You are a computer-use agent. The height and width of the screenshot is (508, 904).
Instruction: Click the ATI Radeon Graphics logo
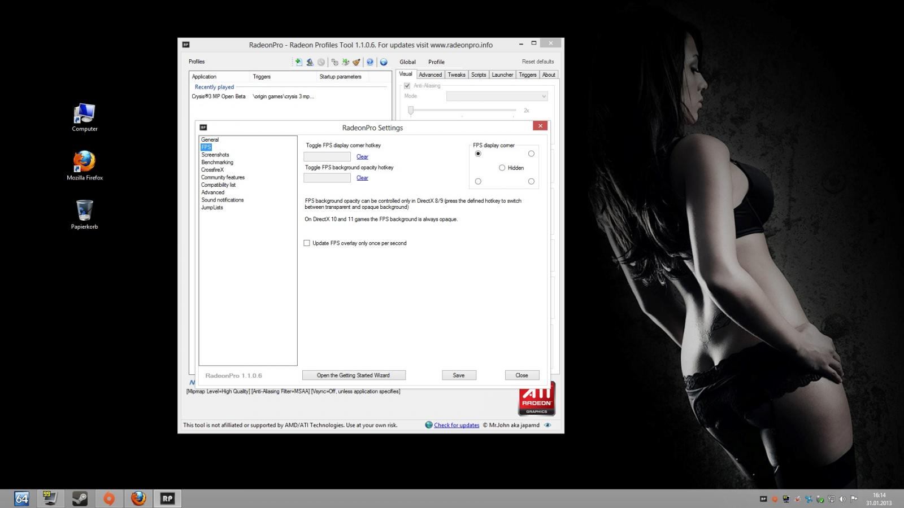pyautogui.click(x=537, y=398)
